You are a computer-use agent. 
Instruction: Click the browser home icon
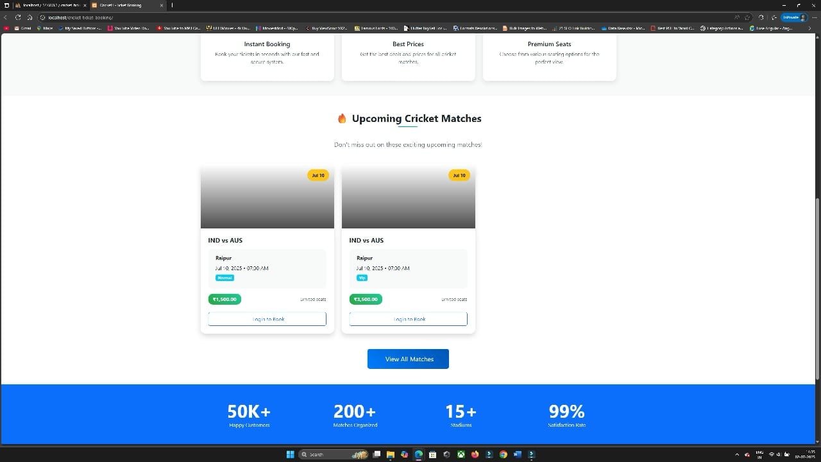[x=30, y=17]
